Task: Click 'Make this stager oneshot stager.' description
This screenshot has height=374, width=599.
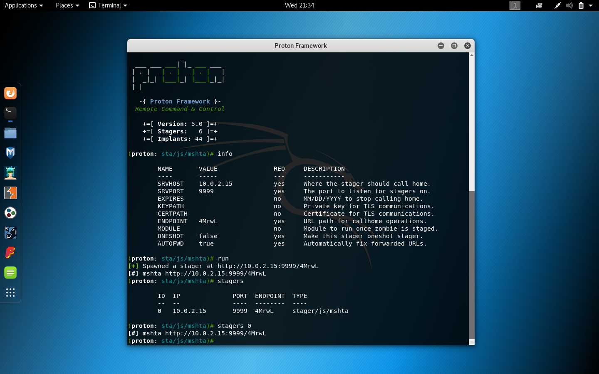Action: (x=363, y=236)
